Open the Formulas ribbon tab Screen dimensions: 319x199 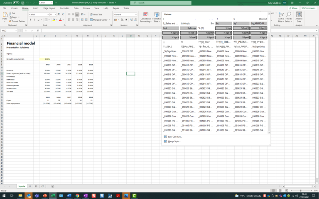click(64, 8)
